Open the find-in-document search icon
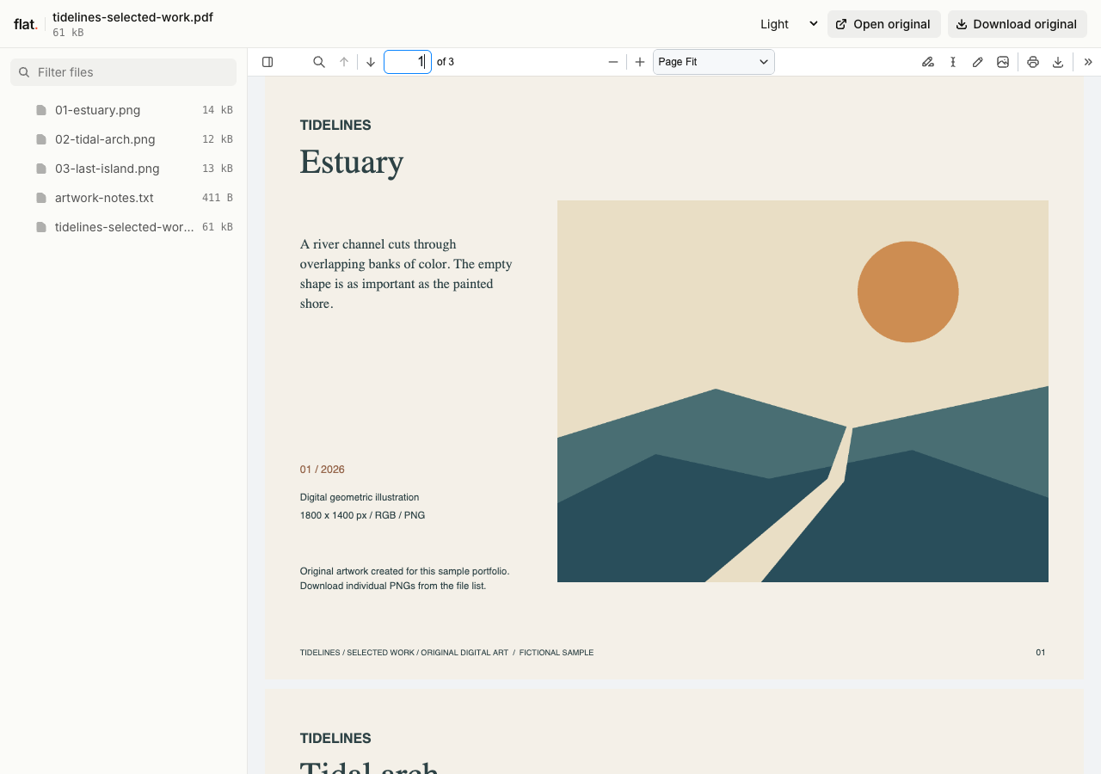This screenshot has height=774, width=1101. [x=319, y=62]
